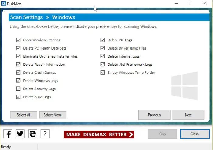Toggle Eliminate Orphaned Installer Files
Viewport: 213px width, 150px height.
tap(18, 56)
